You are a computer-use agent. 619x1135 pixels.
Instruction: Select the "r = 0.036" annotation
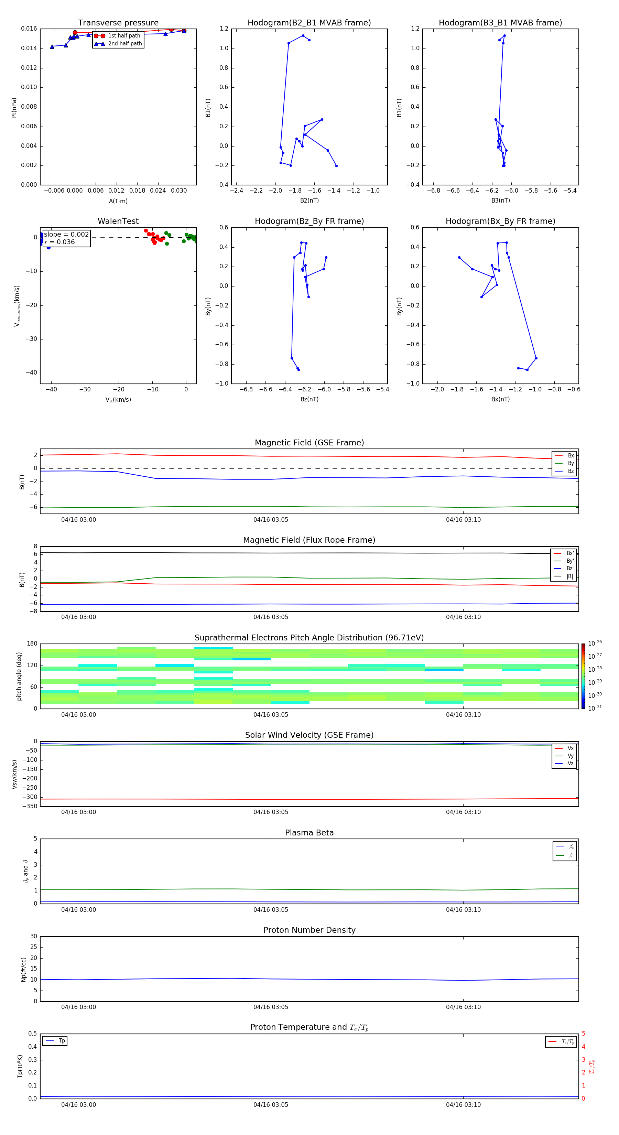click(59, 242)
